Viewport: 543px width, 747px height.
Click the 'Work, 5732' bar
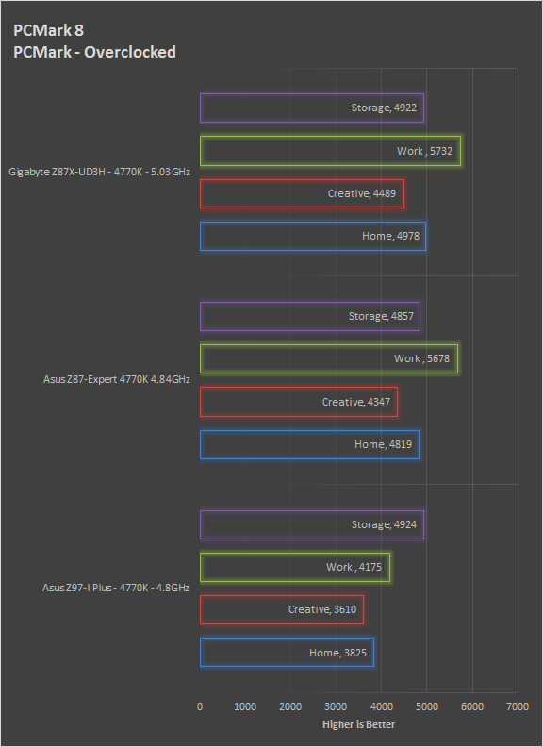pos(331,151)
